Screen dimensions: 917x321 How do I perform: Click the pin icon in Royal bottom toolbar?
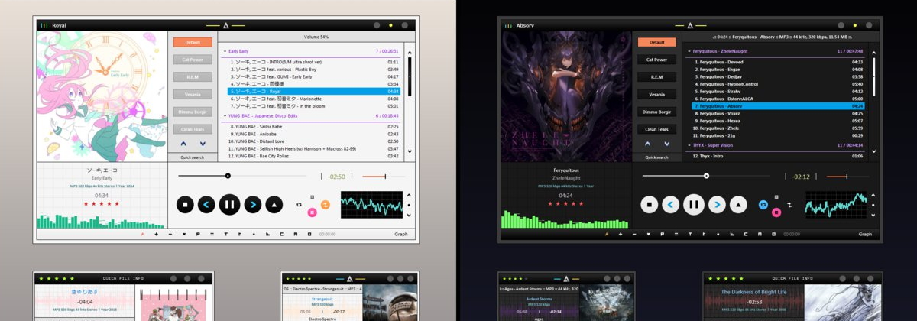(142, 234)
